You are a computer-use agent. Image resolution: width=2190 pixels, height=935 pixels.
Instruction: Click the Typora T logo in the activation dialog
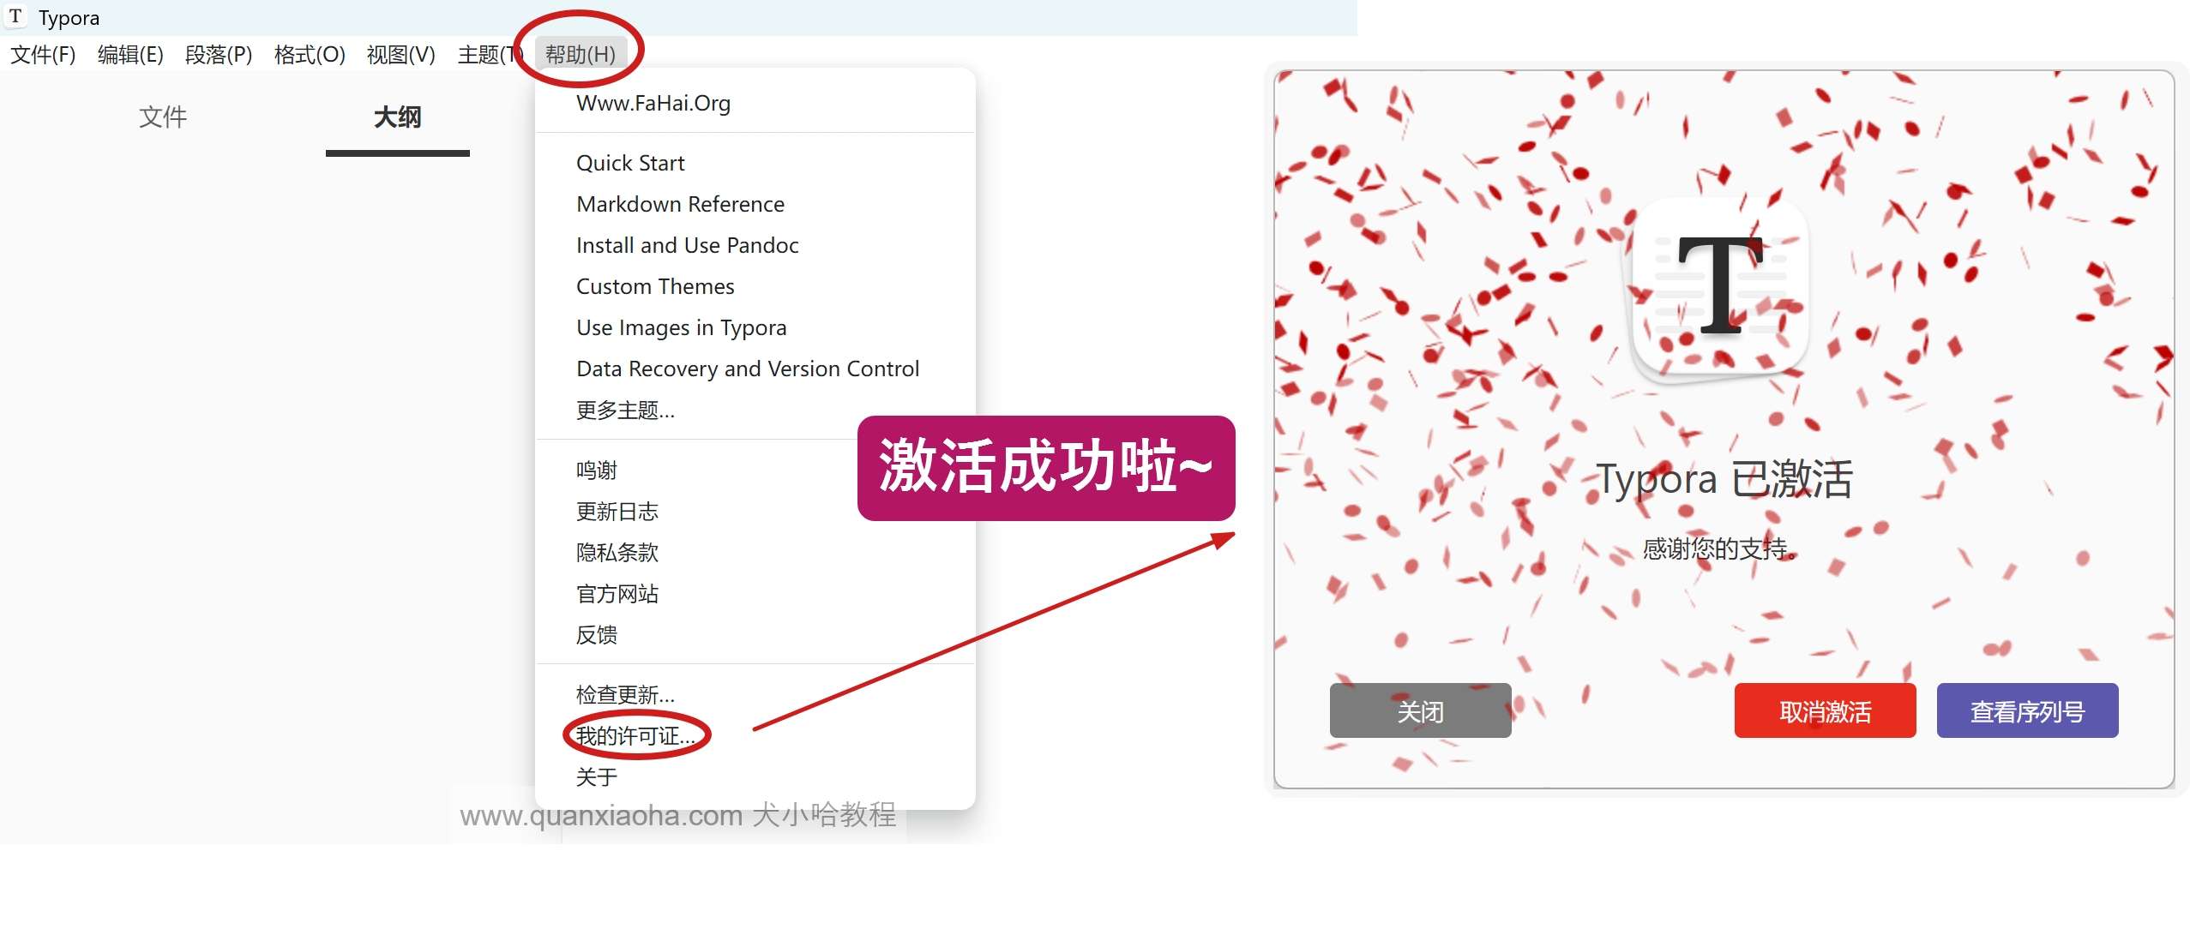click(x=1720, y=288)
